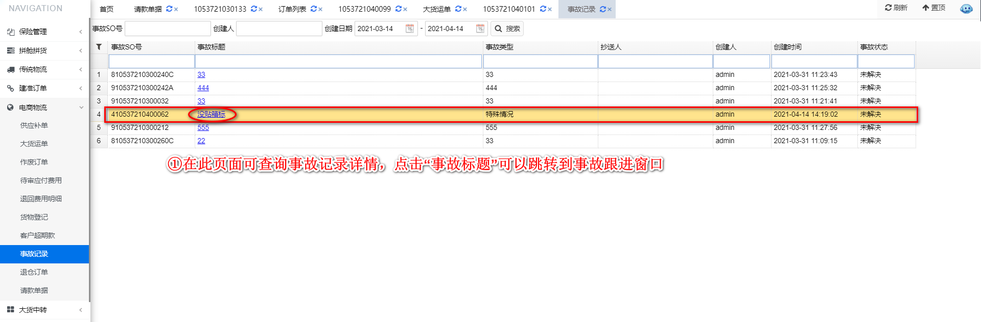This screenshot has width=981, height=322.
Task: Focus the 事故SO号 search field
Action: coord(168,29)
